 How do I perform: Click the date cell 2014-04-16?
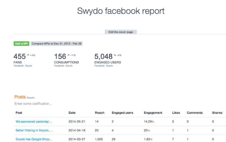77,130
